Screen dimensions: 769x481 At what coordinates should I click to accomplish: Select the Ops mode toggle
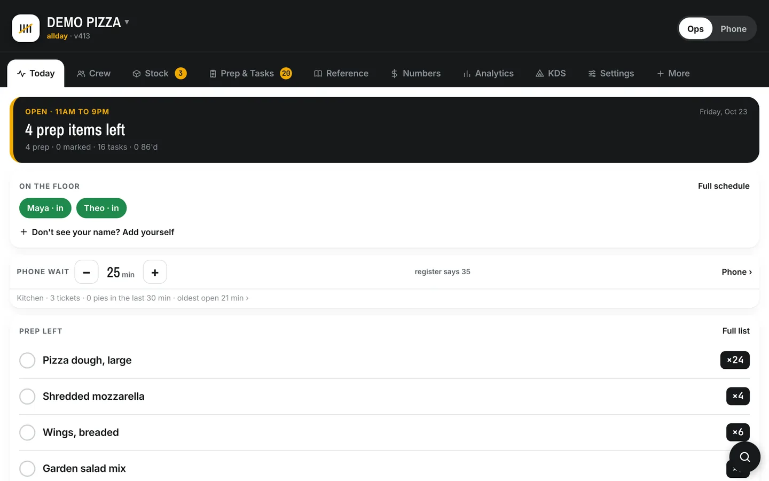tap(695, 29)
